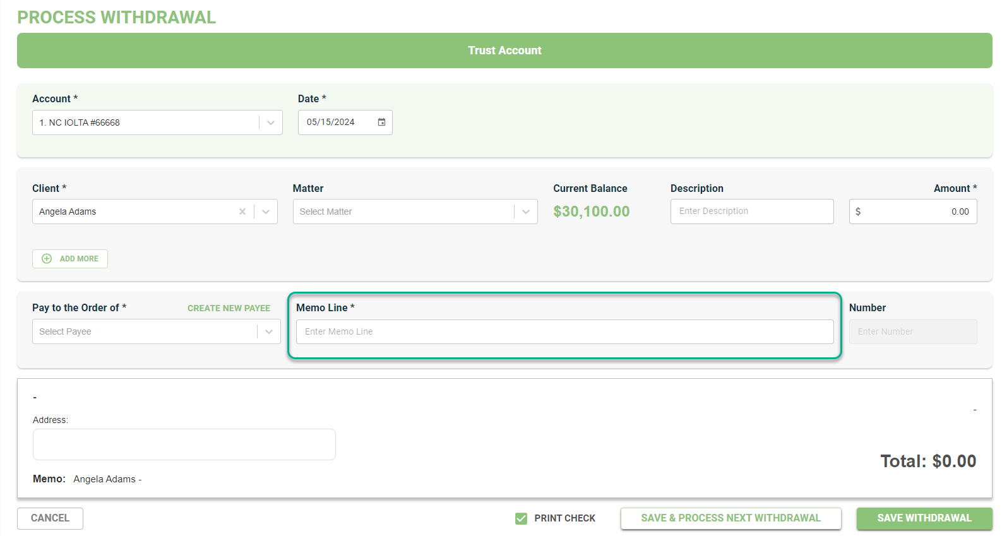
Task: Click the Save Withdrawal button
Action: pyautogui.click(x=924, y=518)
